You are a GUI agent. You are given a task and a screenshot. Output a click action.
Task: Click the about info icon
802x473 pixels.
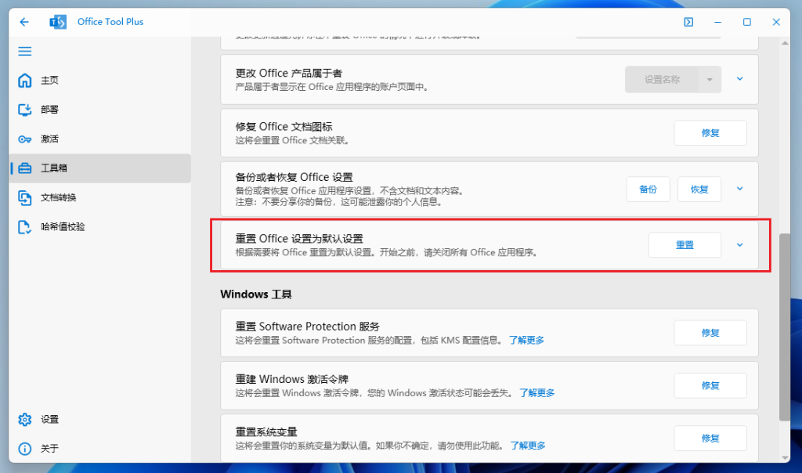point(24,449)
